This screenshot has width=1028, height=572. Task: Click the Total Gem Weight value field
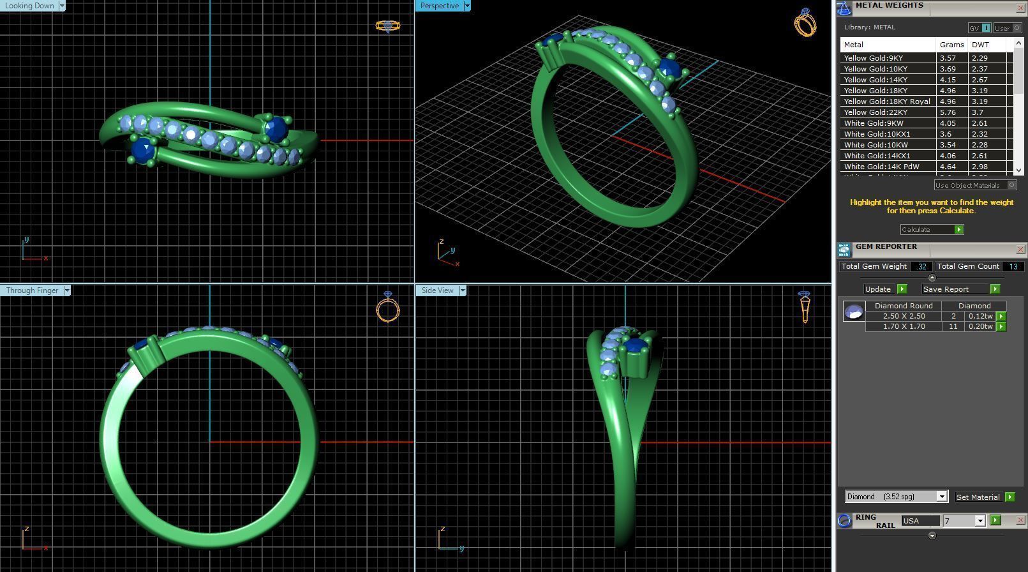(921, 266)
